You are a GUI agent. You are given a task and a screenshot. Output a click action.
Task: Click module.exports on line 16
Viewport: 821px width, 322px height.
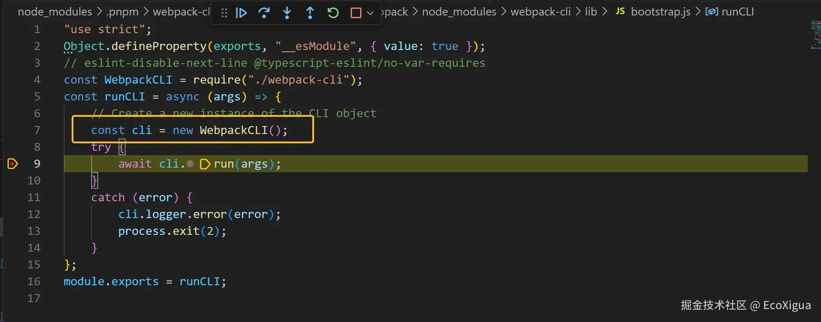click(x=111, y=282)
